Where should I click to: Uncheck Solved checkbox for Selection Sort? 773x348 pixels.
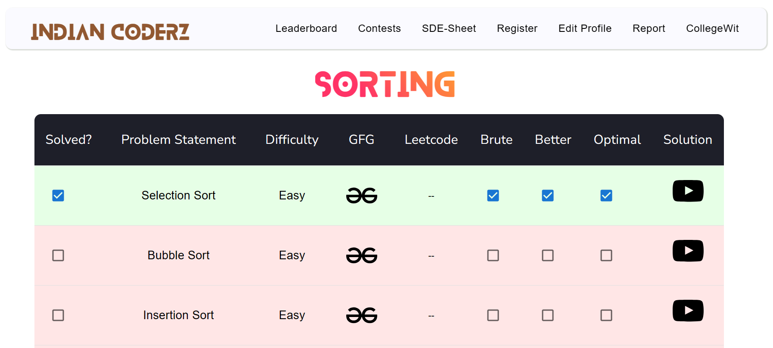point(58,196)
